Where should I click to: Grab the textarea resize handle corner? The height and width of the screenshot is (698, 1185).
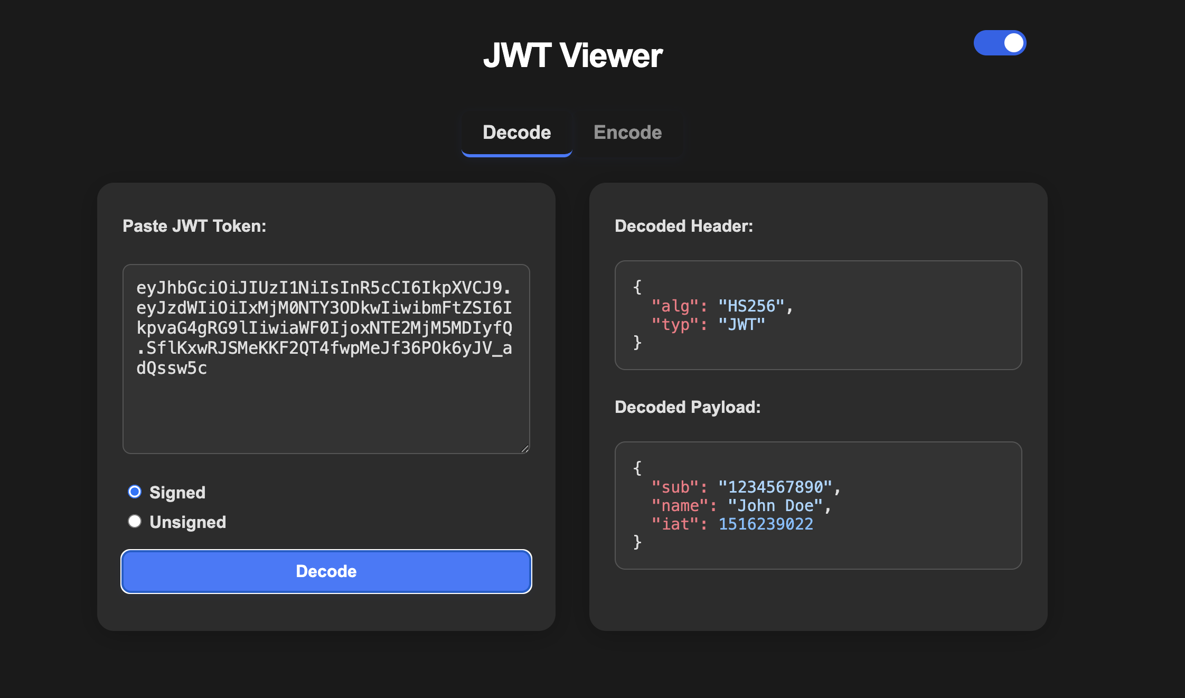(x=524, y=449)
